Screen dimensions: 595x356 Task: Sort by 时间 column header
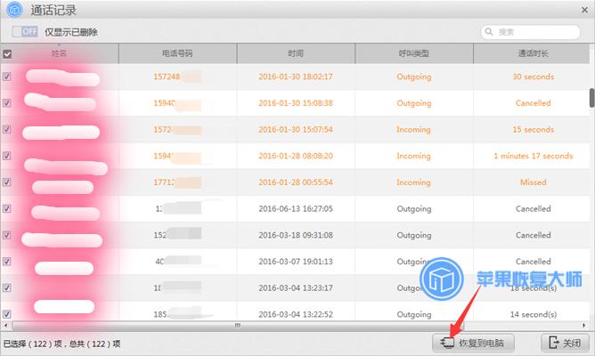(x=296, y=54)
